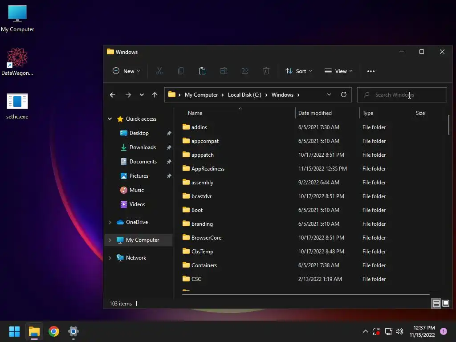Open recent locations dropdown arrow
This screenshot has width=456, height=342.
[x=142, y=95]
